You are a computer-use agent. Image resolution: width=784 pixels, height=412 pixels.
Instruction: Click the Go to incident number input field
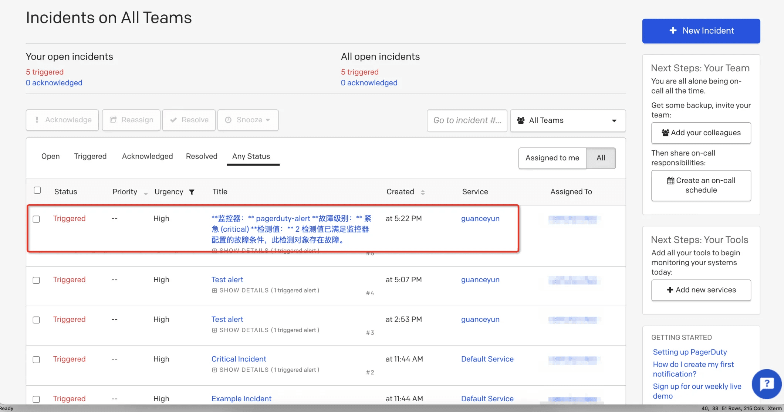pyautogui.click(x=466, y=120)
